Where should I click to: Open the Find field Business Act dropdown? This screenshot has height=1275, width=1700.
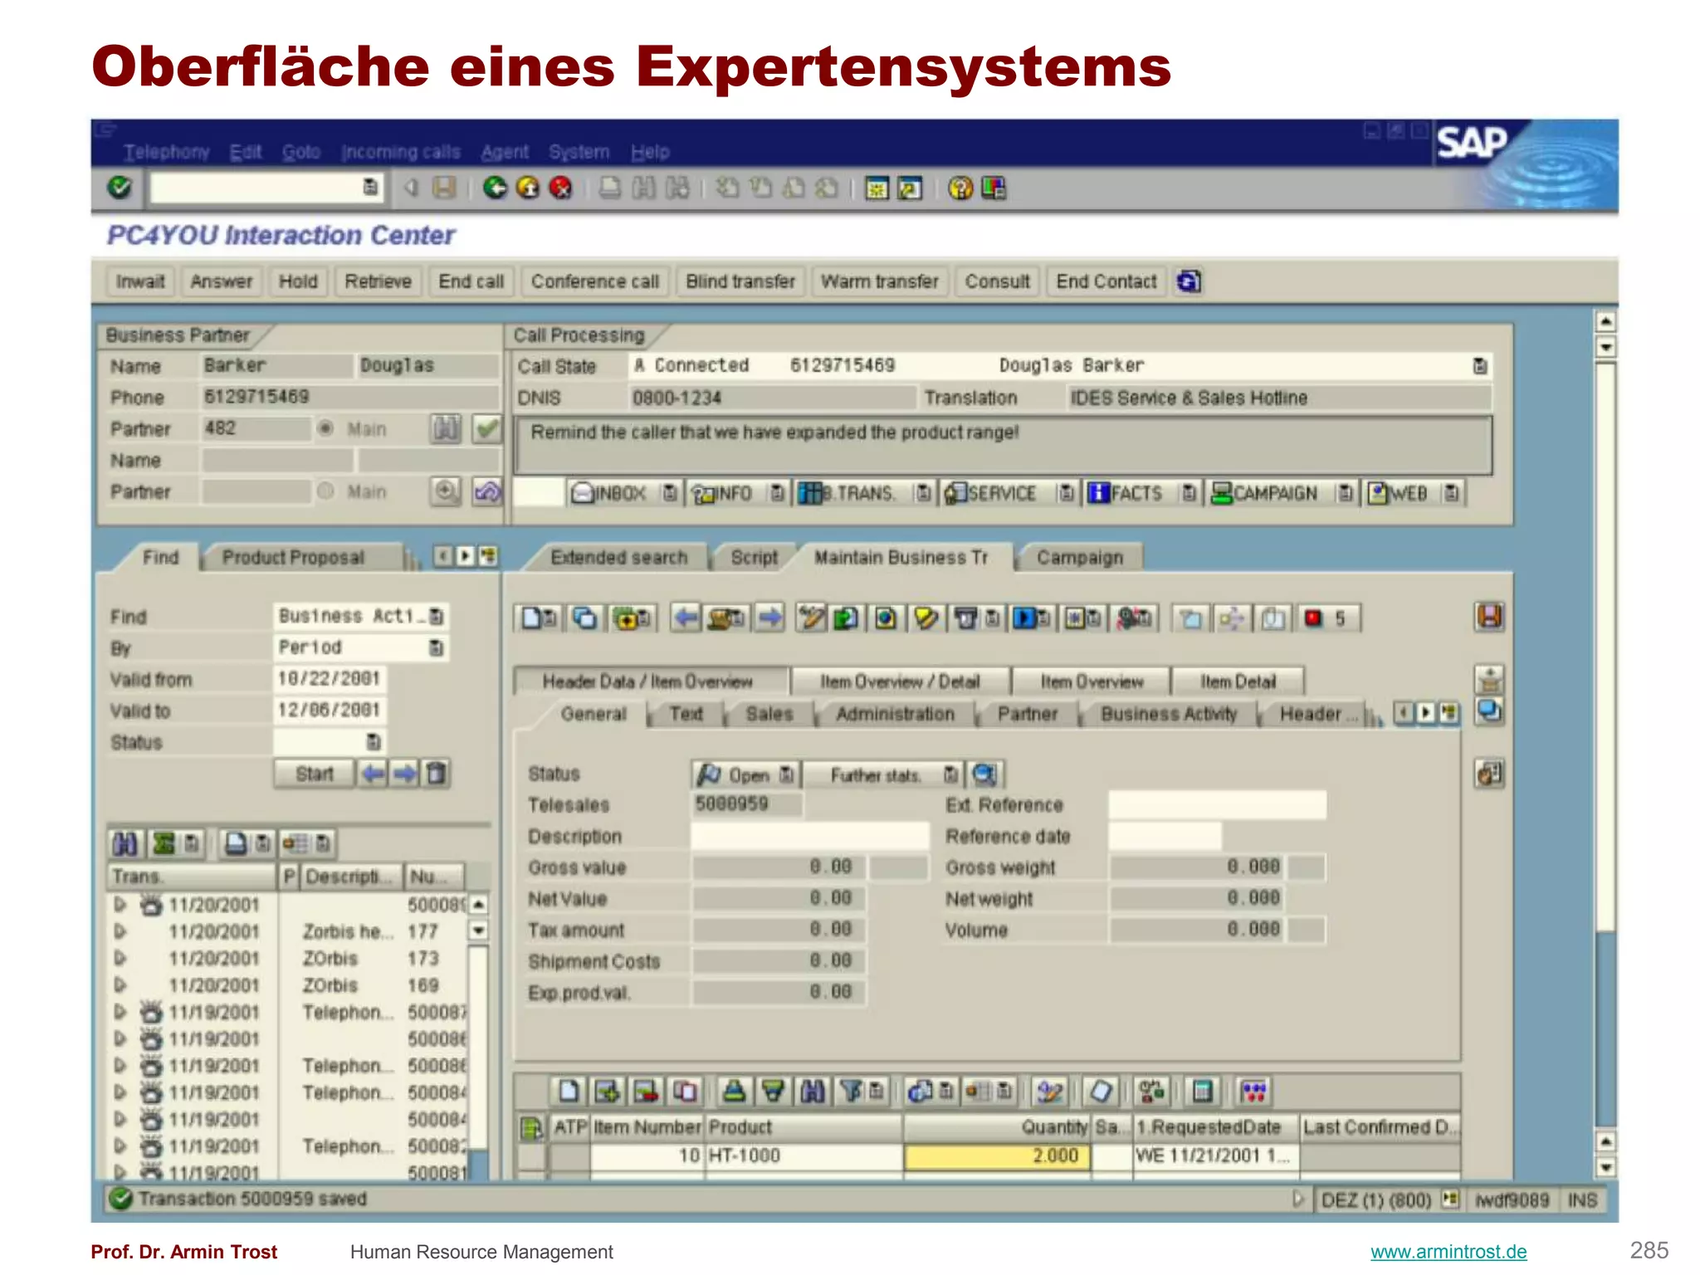[x=437, y=616]
